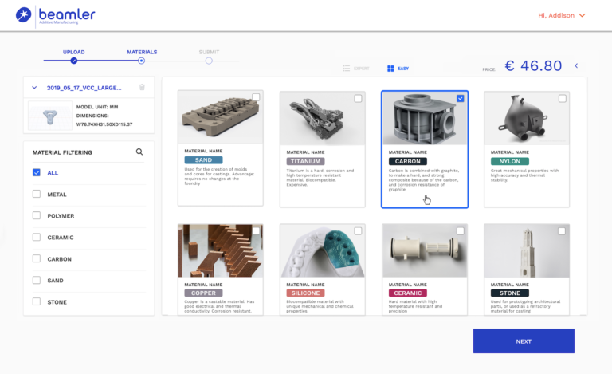
Task: Click the SILICONE material name tag
Action: (306, 293)
